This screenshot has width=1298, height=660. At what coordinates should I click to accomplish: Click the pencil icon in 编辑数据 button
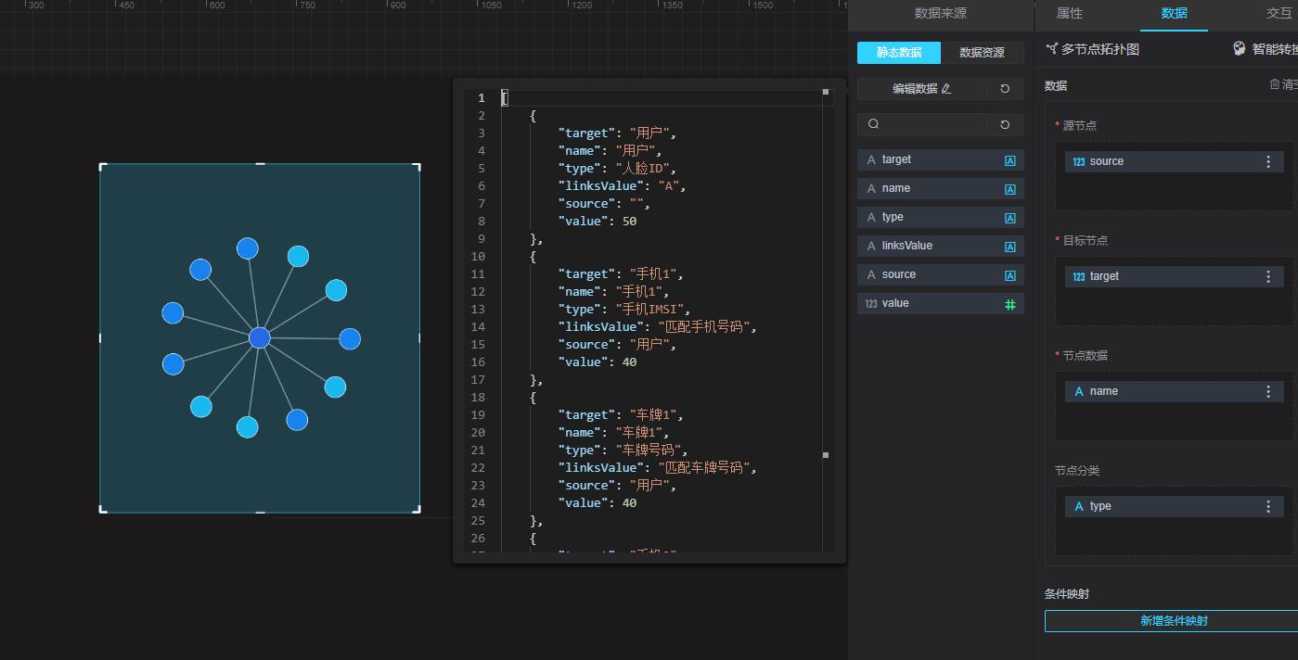point(946,89)
